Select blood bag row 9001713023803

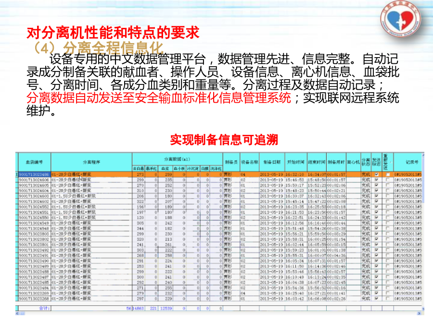click(x=220, y=234)
